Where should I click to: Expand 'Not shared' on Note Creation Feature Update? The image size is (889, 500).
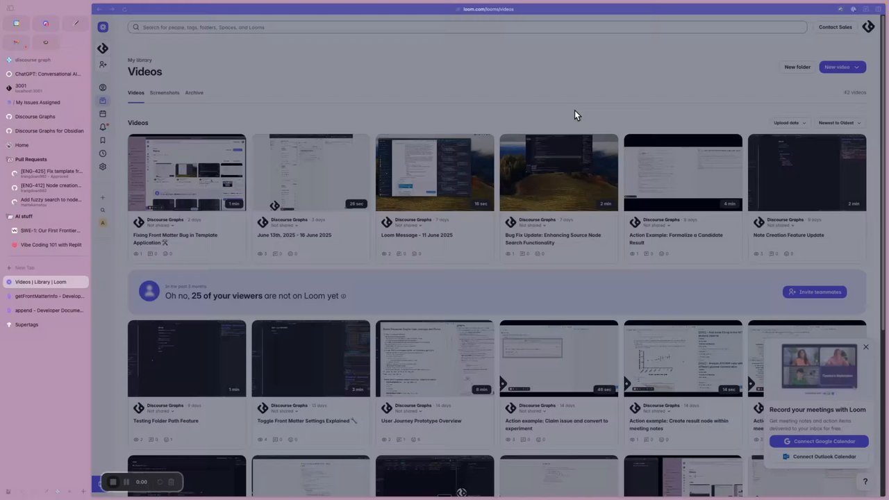coord(779,225)
